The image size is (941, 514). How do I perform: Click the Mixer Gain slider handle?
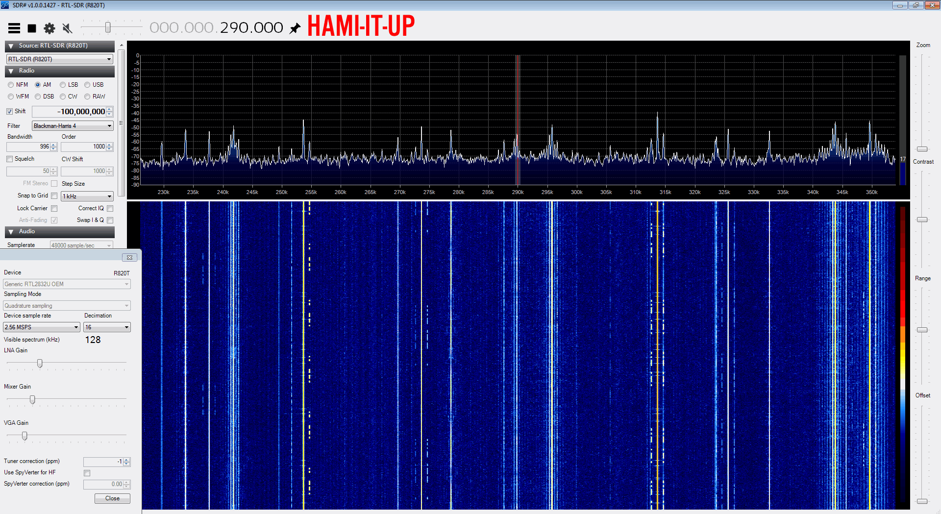(x=32, y=399)
